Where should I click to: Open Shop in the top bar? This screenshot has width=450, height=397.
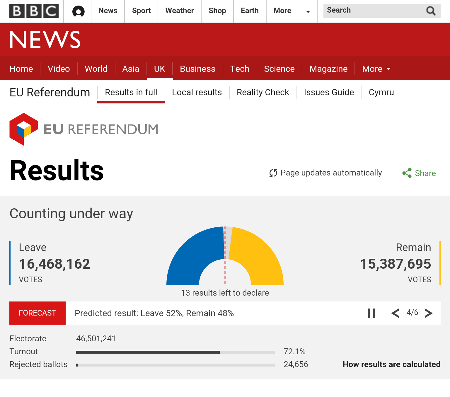(217, 11)
